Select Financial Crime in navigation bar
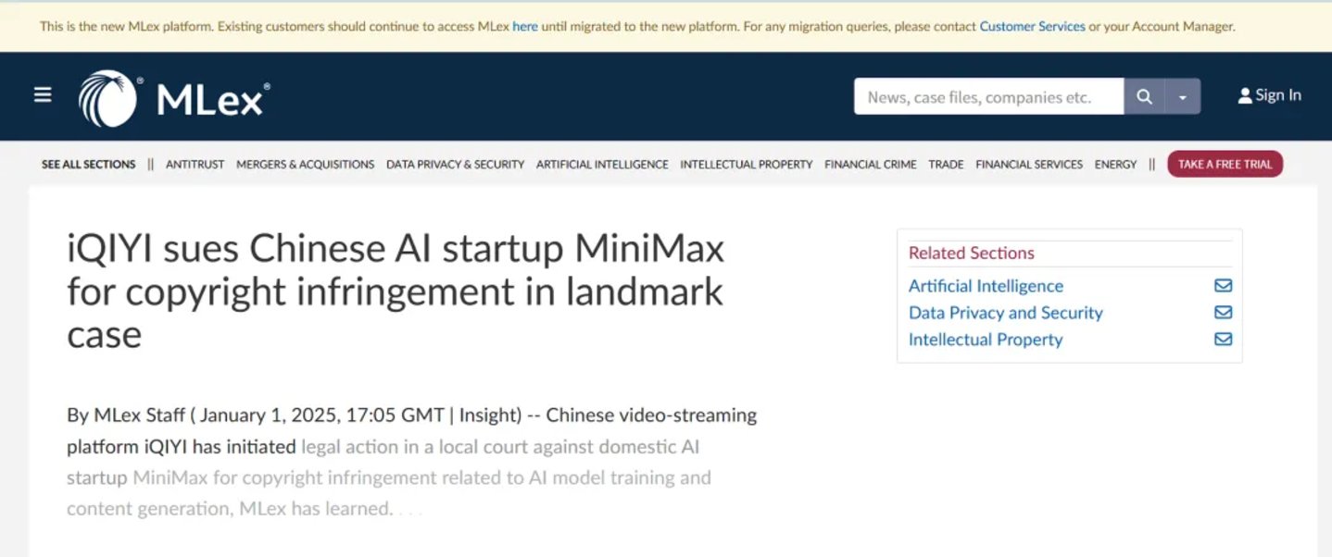This screenshot has height=557, width=1332. tap(870, 164)
